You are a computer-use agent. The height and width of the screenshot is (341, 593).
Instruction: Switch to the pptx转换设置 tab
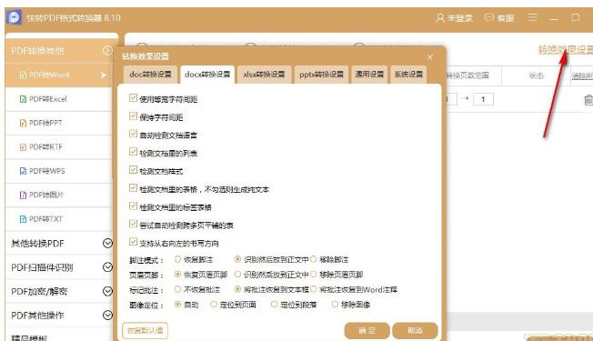[x=321, y=75]
